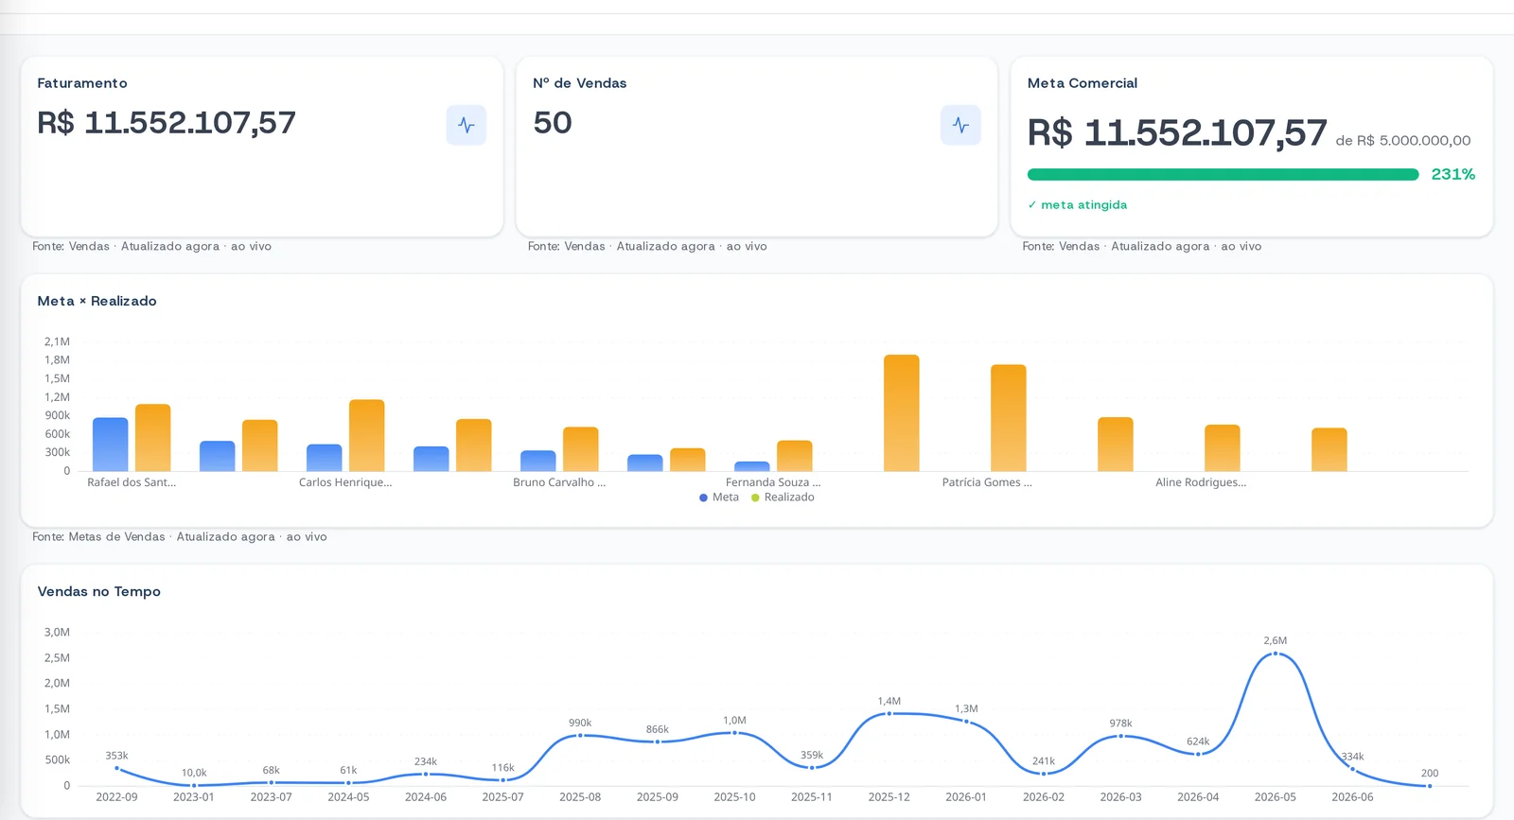Viewport: 1514px width, 820px height.
Task: Select the orange Realizado bar for Carlos Henrique...
Action: click(x=367, y=435)
